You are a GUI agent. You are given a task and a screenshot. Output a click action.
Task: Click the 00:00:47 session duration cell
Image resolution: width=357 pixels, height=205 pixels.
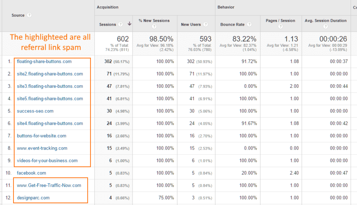tap(339, 173)
